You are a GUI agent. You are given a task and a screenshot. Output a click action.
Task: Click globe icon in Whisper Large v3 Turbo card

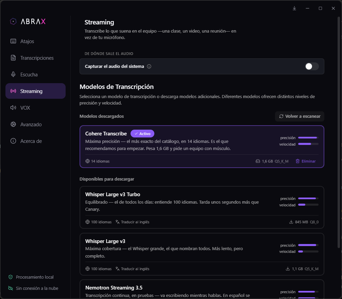[x=87, y=222]
